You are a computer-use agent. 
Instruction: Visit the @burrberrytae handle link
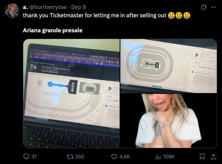[x=48, y=7]
